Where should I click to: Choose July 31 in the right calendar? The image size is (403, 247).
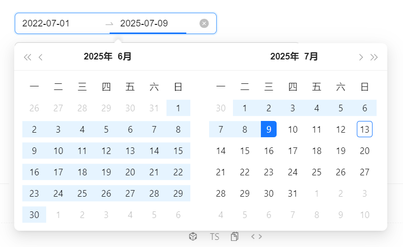pyautogui.click(x=292, y=193)
